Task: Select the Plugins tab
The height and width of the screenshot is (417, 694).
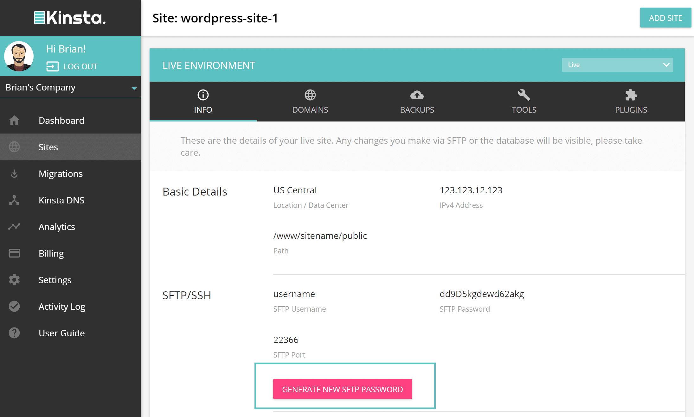Action: pos(631,101)
